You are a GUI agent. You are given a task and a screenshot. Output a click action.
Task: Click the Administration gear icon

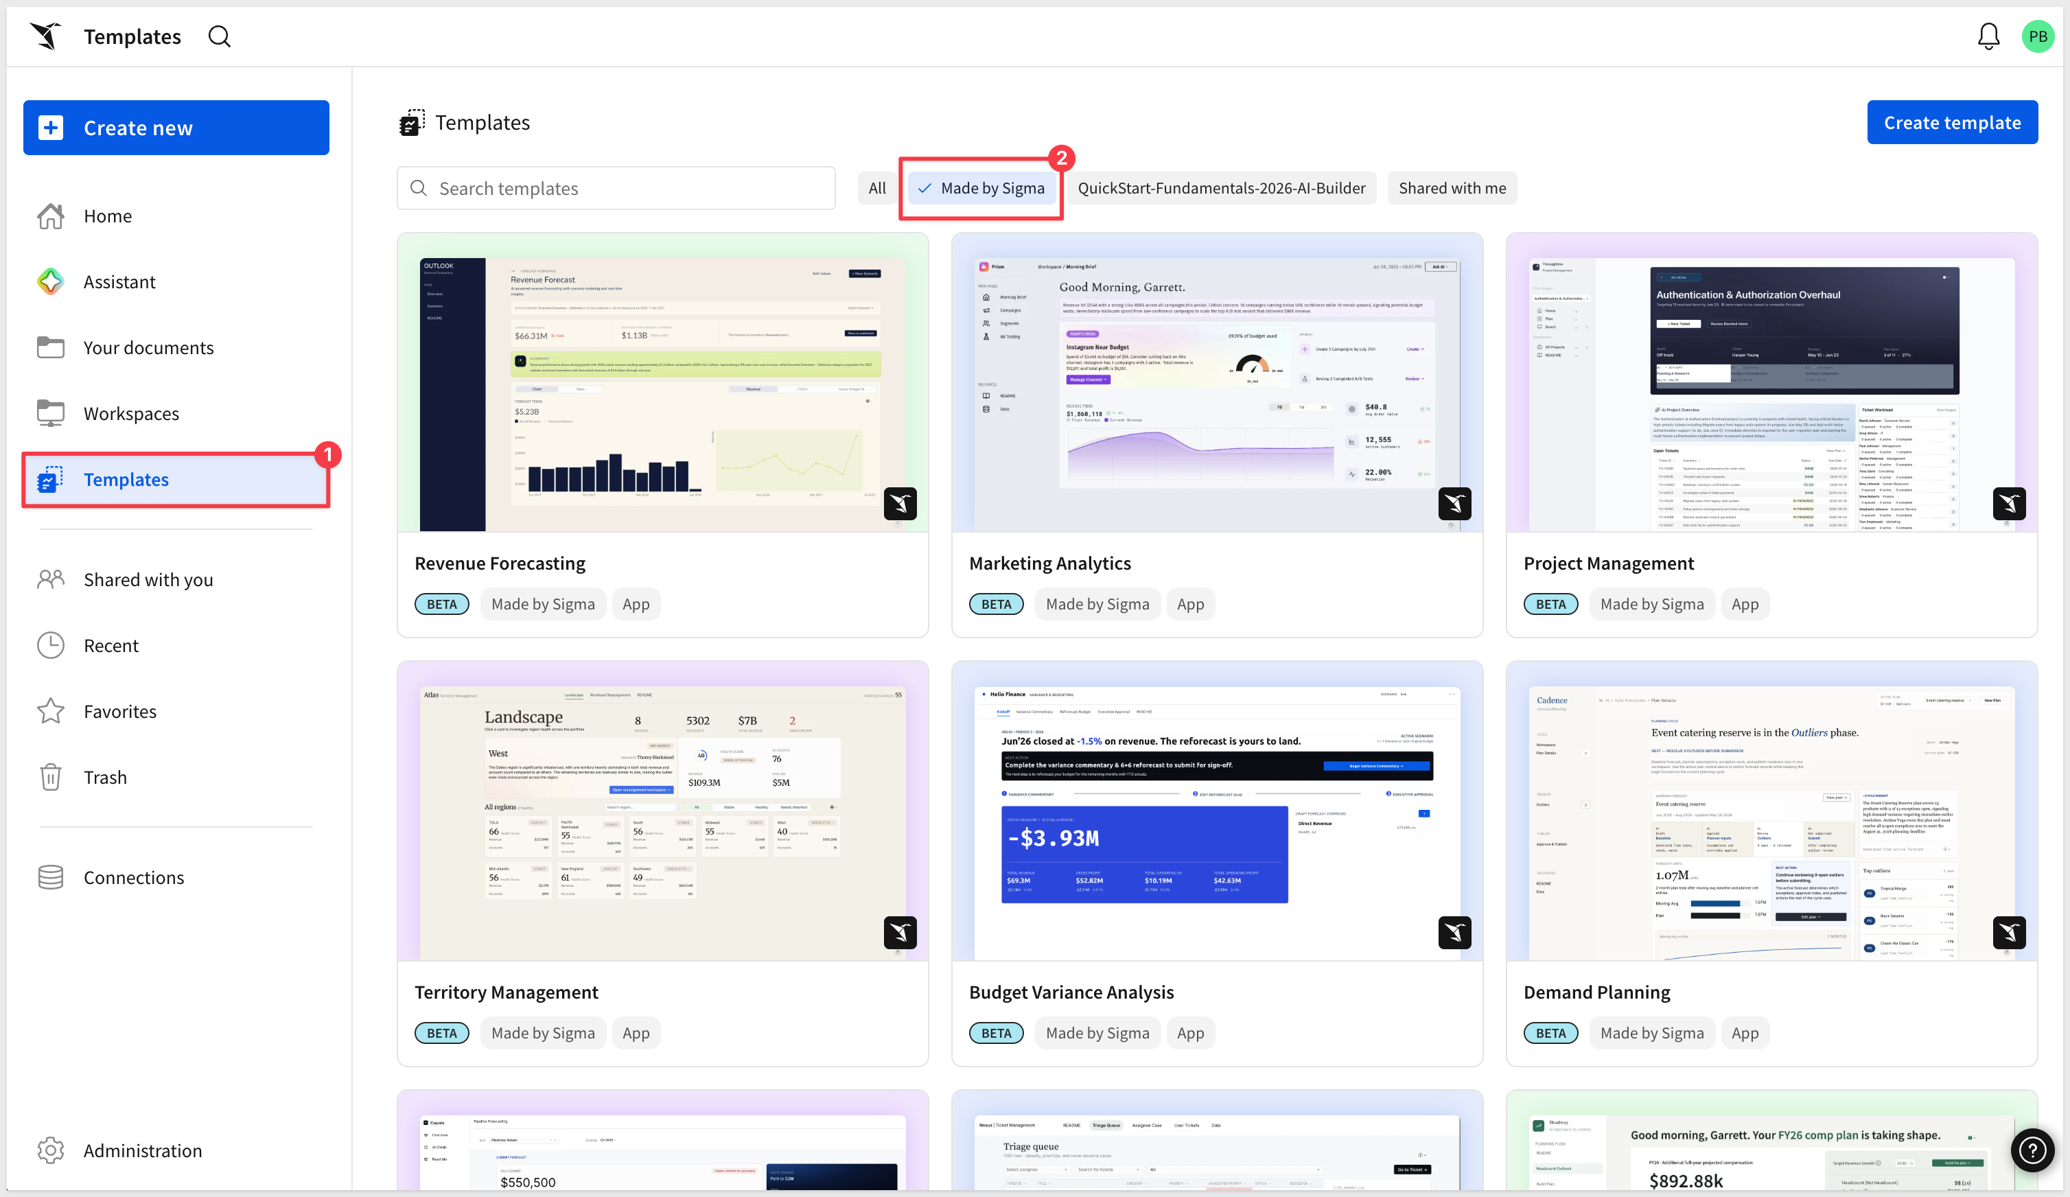coord(50,1150)
